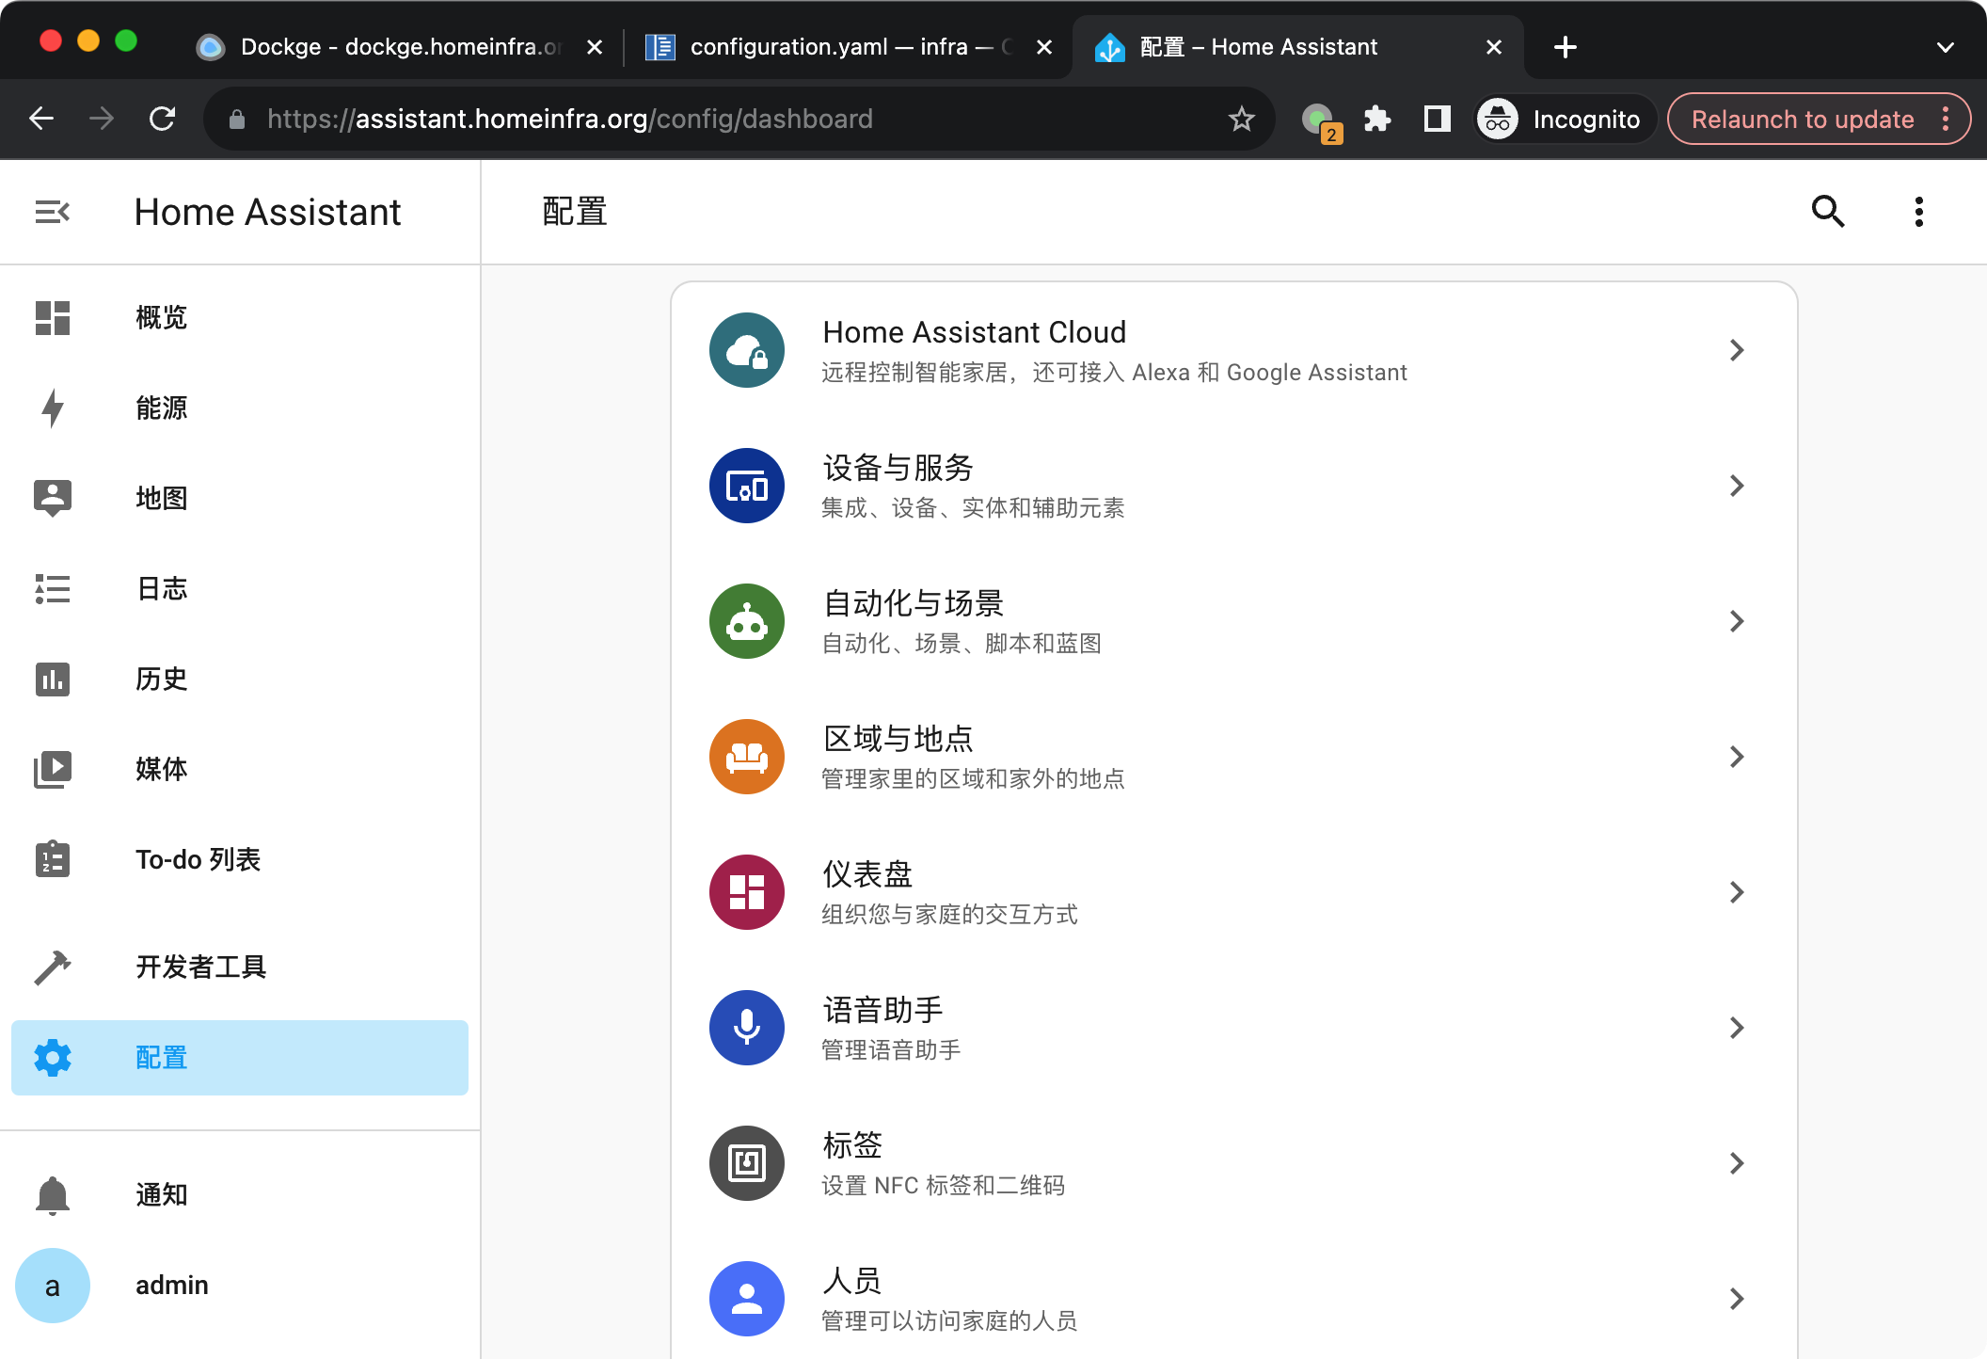Open the 通知 notifications bell
1987x1359 pixels.
[x=53, y=1194]
